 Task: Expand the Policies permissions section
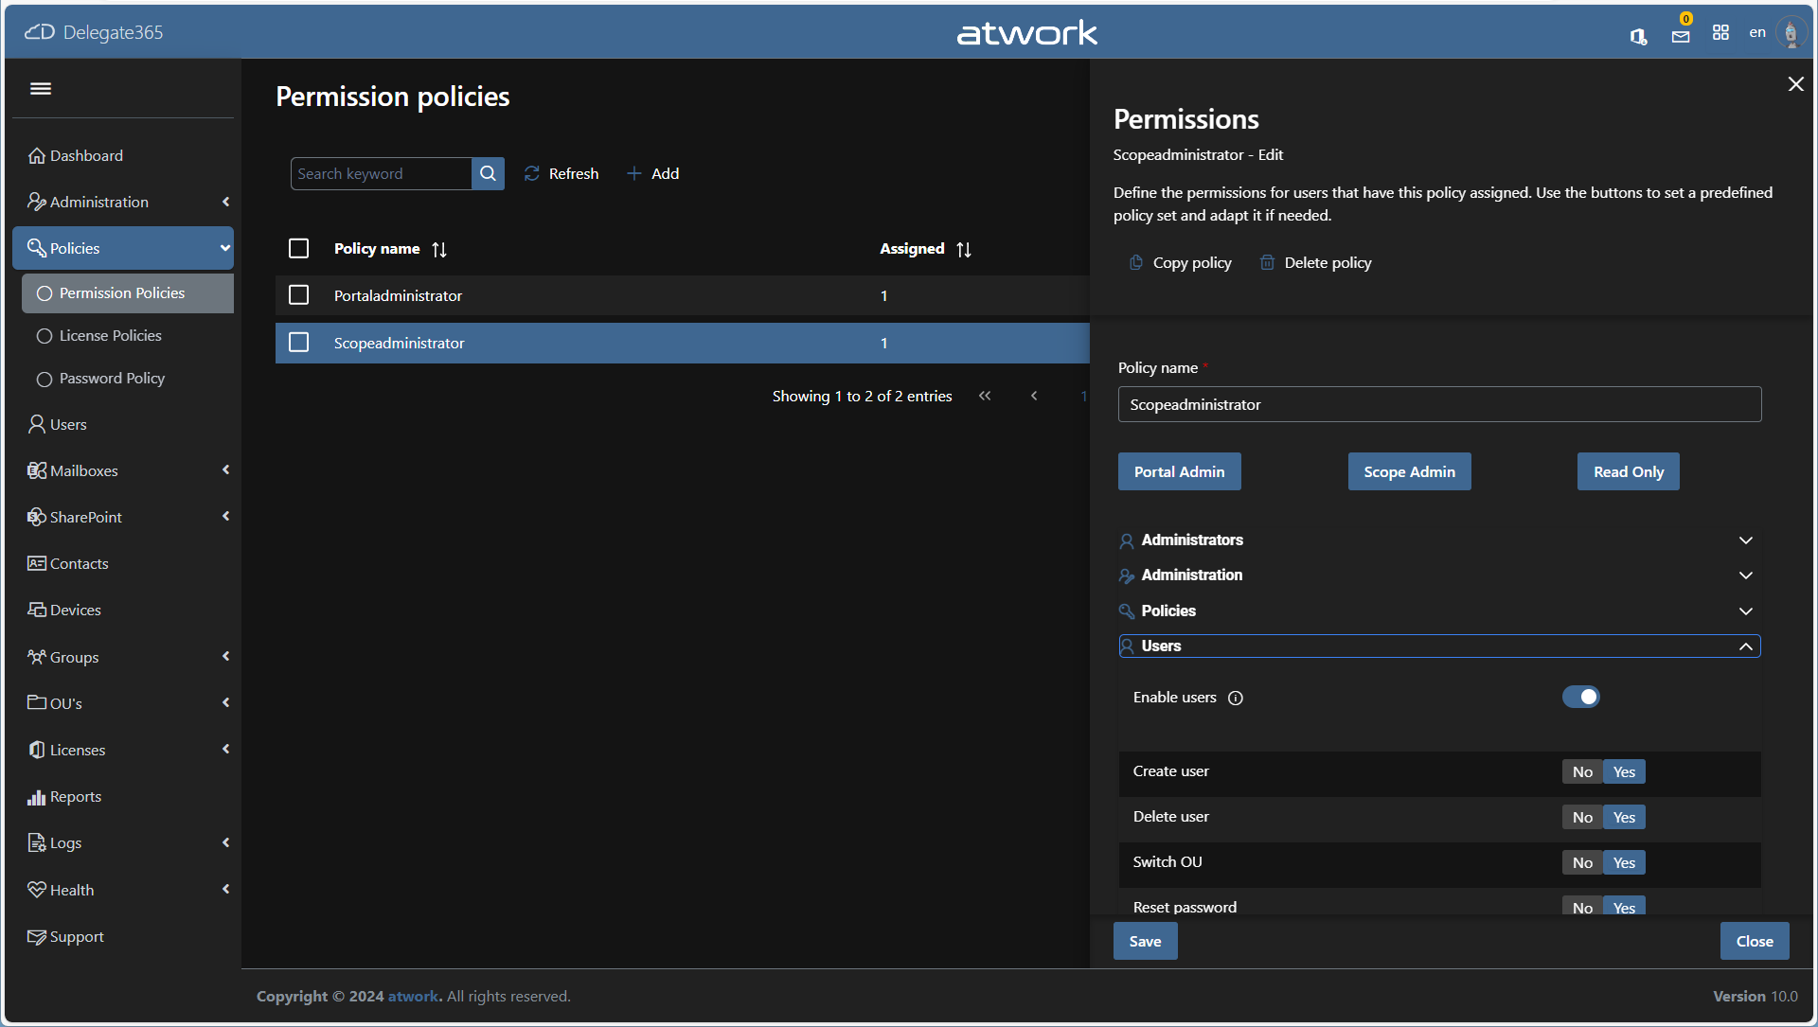[1439, 611]
